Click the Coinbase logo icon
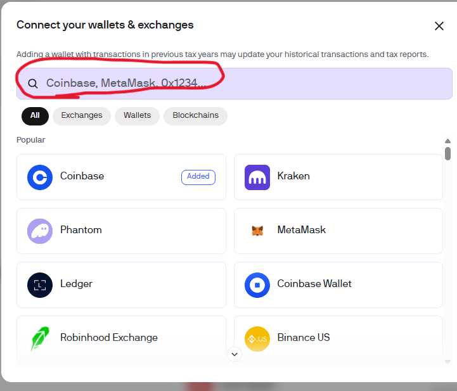Viewport: 457px width, 391px height. tap(40, 177)
